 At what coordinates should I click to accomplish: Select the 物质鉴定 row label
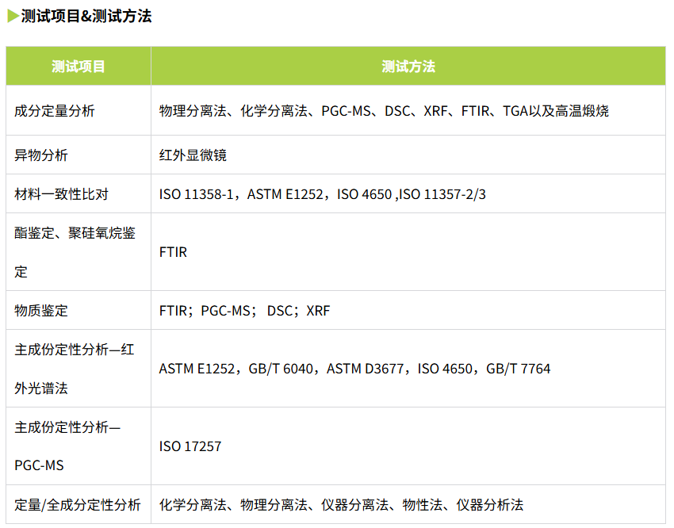(41, 311)
